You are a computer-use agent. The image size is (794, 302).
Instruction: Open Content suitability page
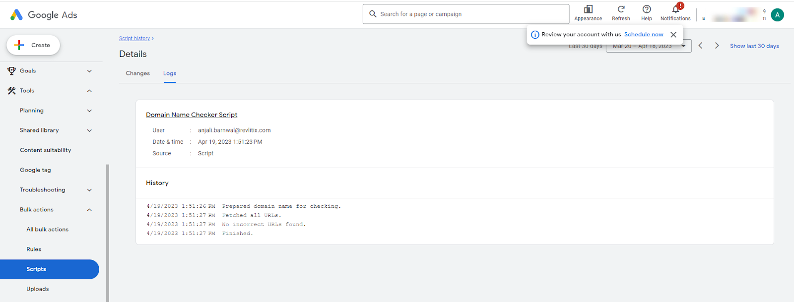click(45, 150)
